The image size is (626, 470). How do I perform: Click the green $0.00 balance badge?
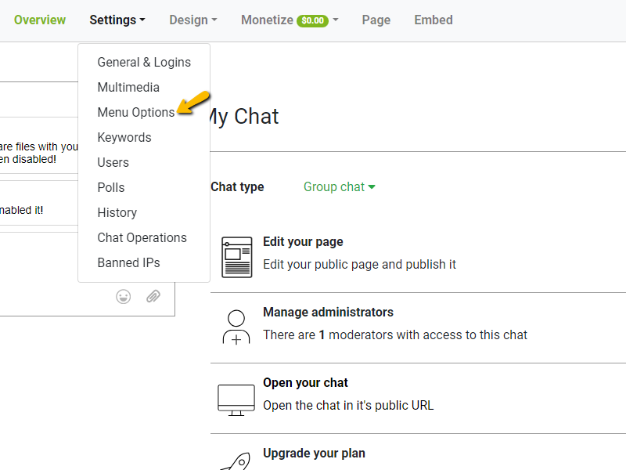click(315, 20)
